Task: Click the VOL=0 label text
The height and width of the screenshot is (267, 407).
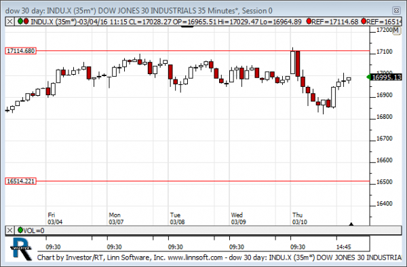Action: pos(34,230)
